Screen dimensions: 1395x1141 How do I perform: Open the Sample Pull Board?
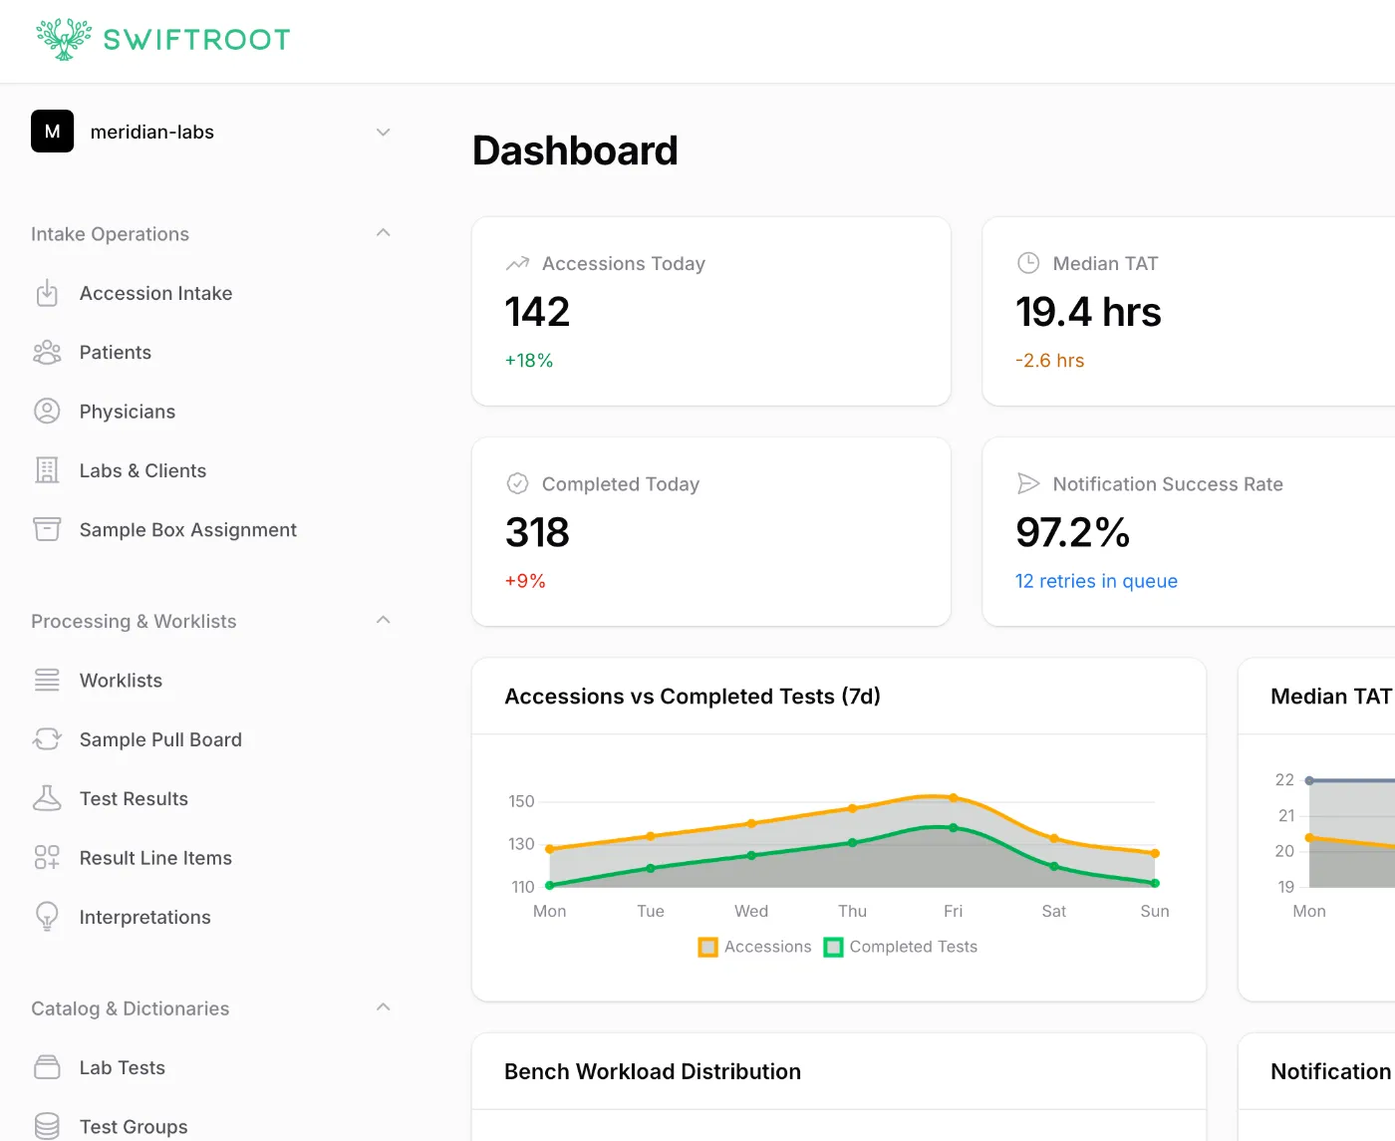click(x=160, y=739)
